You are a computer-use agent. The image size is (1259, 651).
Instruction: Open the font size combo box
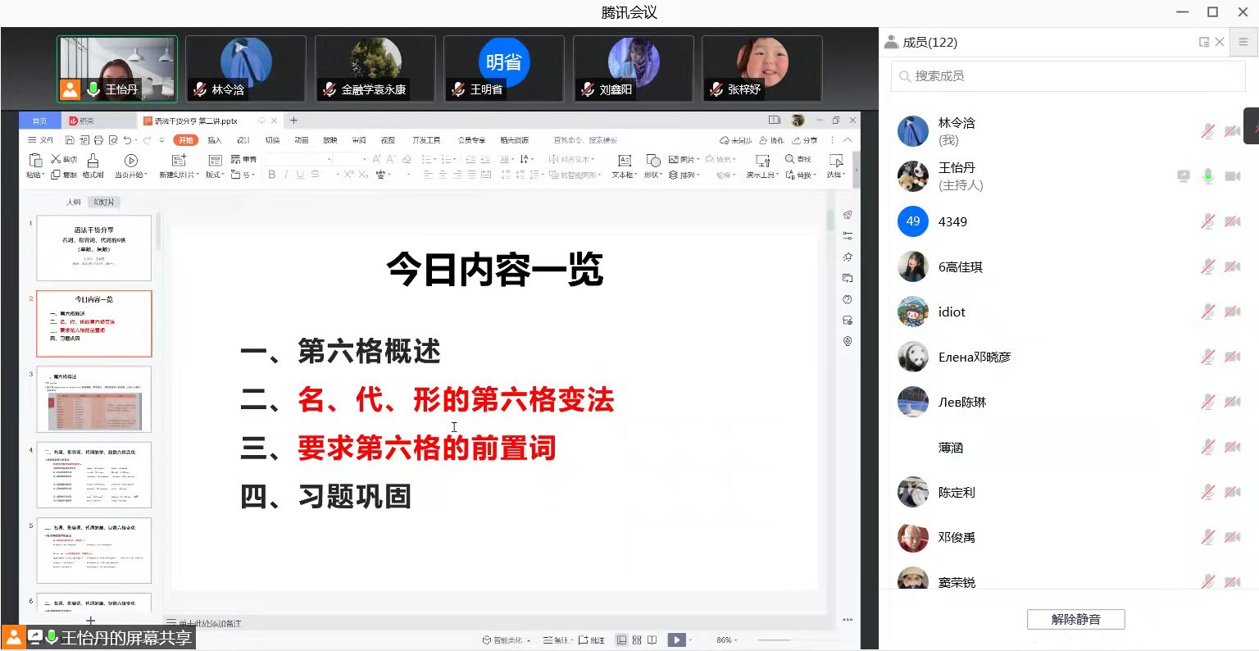pos(350,159)
